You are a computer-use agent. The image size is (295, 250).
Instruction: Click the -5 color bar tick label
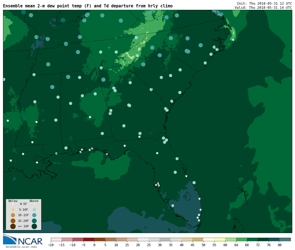[83, 245]
